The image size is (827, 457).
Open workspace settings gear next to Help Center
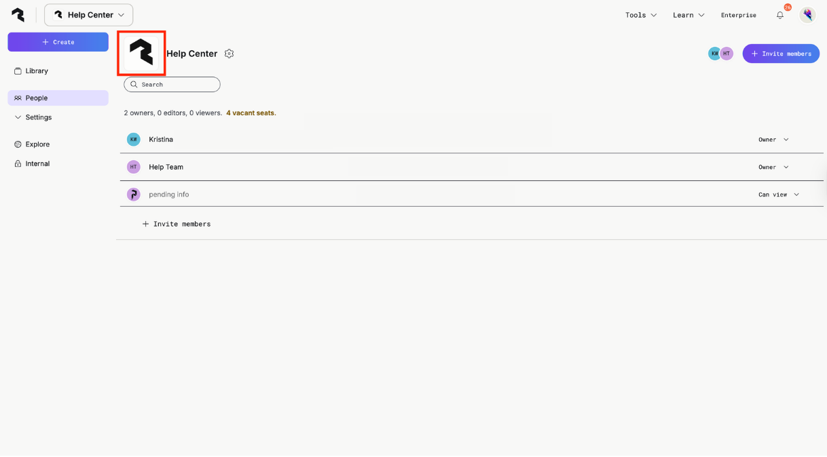(229, 54)
